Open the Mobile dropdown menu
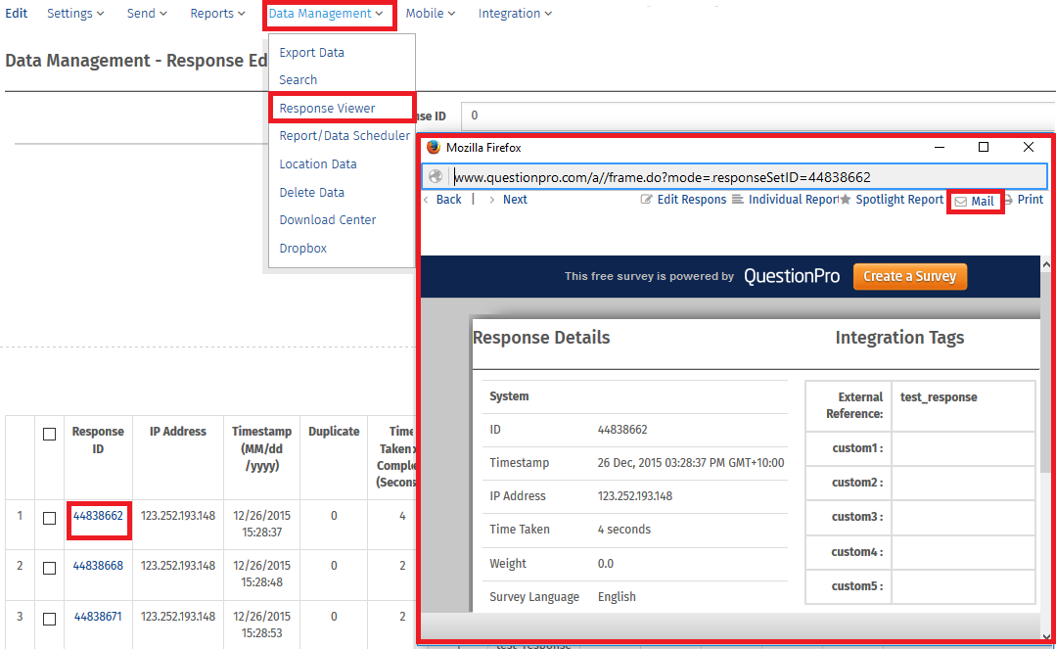This screenshot has width=1056, height=649. point(431,14)
